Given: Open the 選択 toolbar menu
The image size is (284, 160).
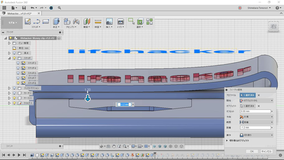Looking at the screenshot, I should (139, 27).
